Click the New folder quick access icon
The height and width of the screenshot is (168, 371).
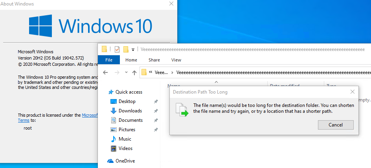pos(126,49)
